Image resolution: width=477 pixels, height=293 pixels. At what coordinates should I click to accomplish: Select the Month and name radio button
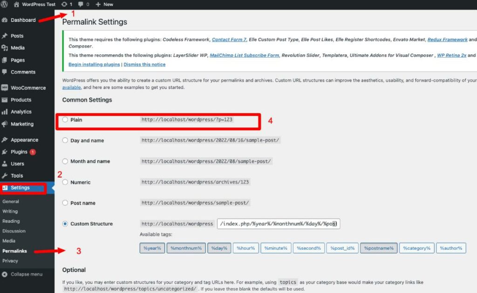(x=65, y=161)
